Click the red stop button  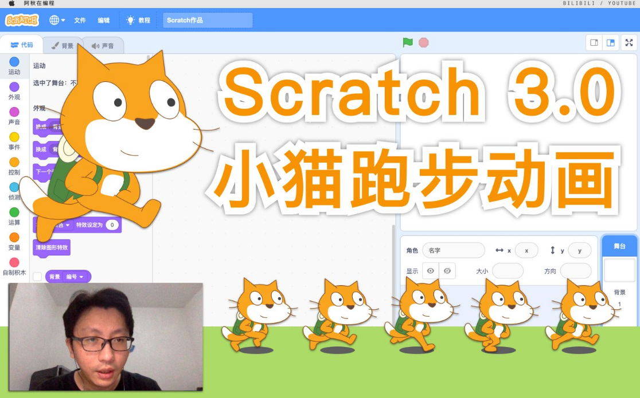424,42
